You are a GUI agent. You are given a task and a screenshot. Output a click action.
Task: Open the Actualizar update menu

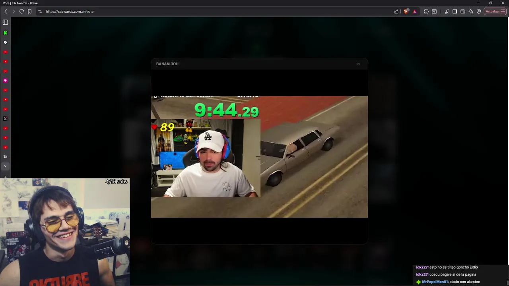coord(495,12)
